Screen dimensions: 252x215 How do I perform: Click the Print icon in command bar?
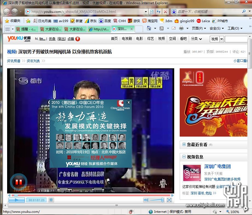tap(181, 28)
